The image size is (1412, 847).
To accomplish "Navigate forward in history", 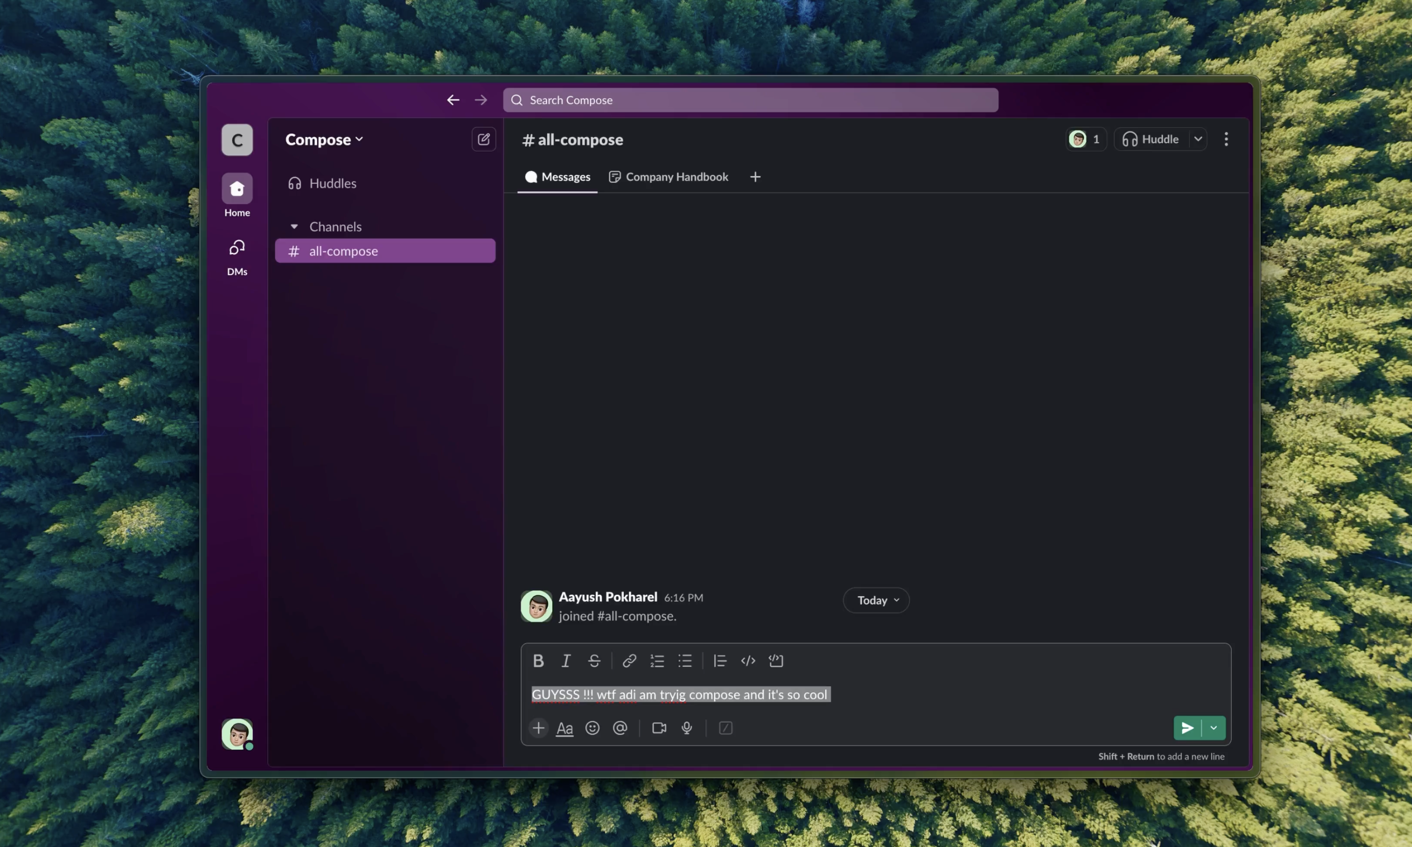I will pos(481,100).
